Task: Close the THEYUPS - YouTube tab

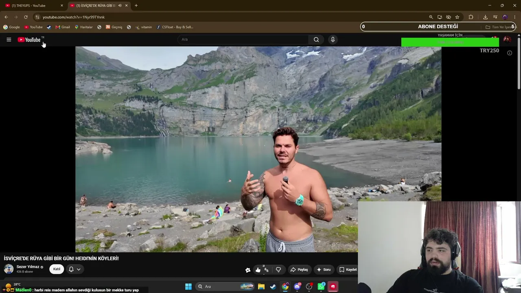Action: [x=62, y=5]
